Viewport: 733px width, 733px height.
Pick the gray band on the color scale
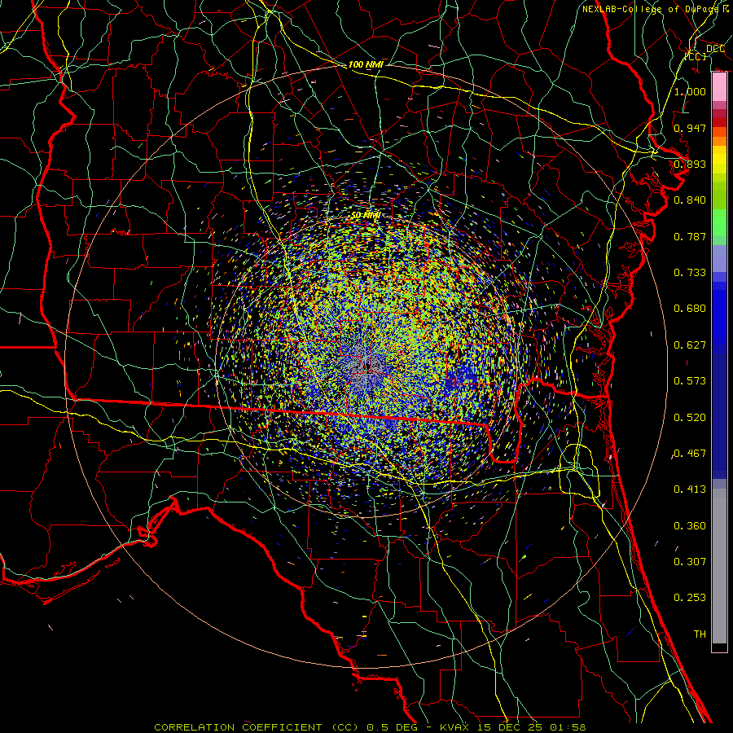[719, 566]
